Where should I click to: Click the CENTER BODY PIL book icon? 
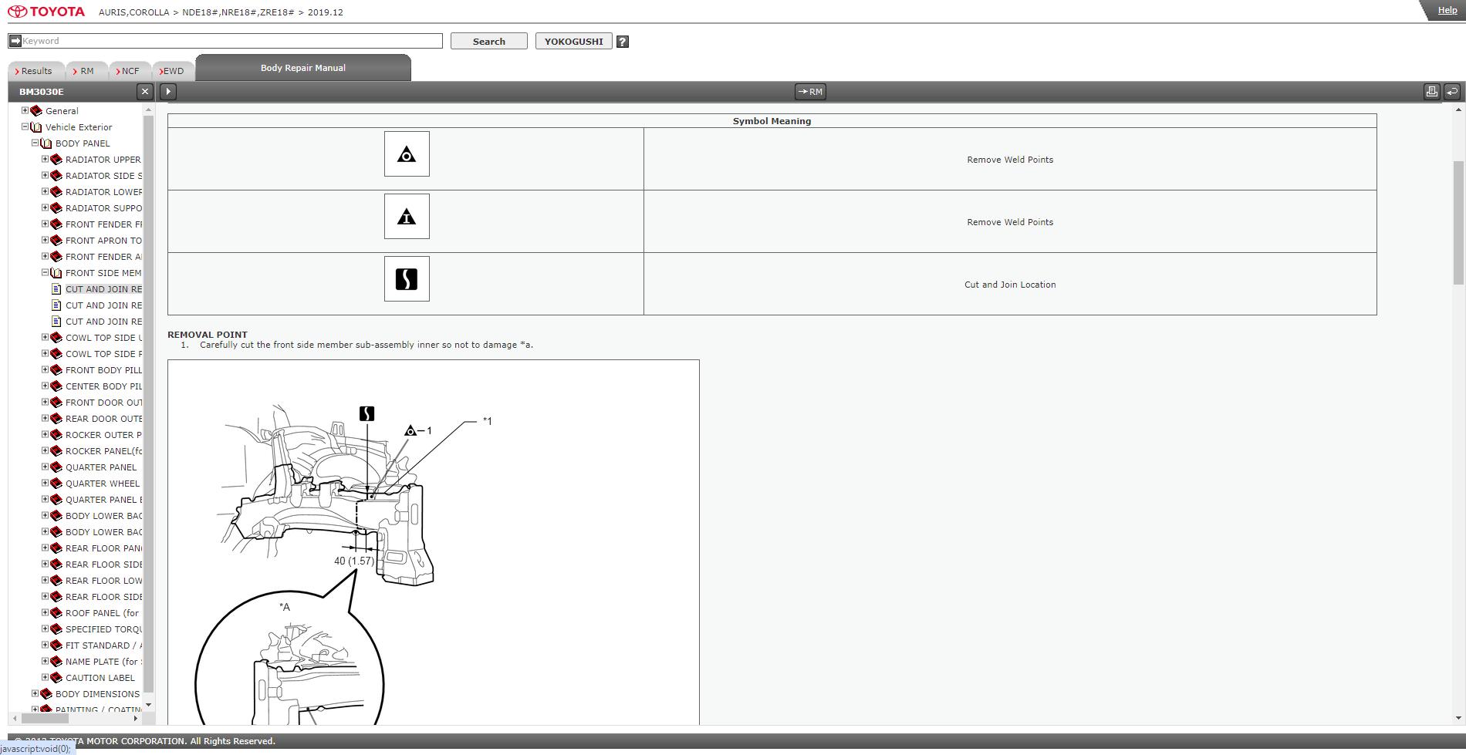point(56,386)
